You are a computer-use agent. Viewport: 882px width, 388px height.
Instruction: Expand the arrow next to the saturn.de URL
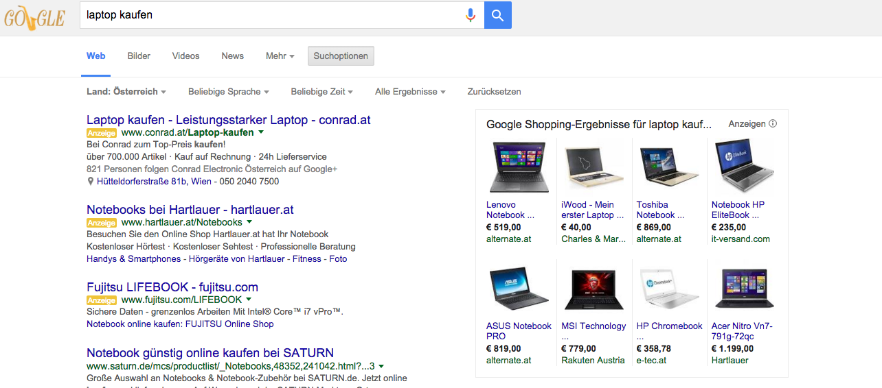pos(381,366)
